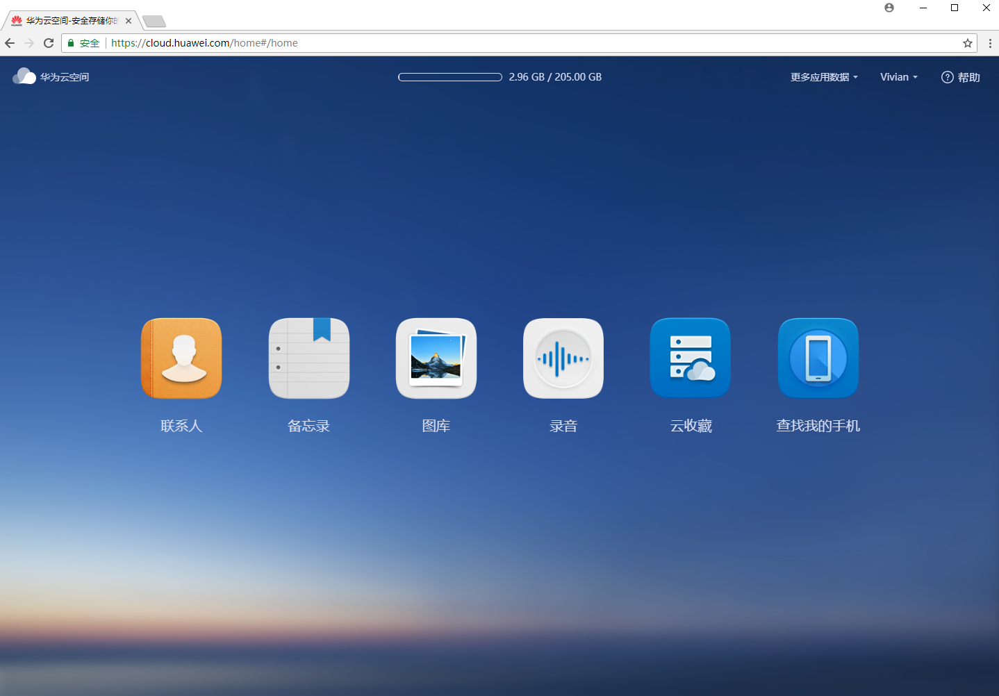The width and height of the screenshot is (999, 696).
Task: Open Chrome's three-dot menu
Action: (x=990, y=43)
